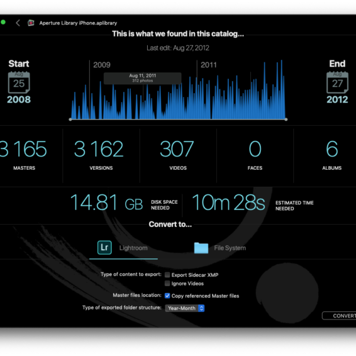Click the ESTIMATED TIME NEEDED label

(x=294, y=206)
